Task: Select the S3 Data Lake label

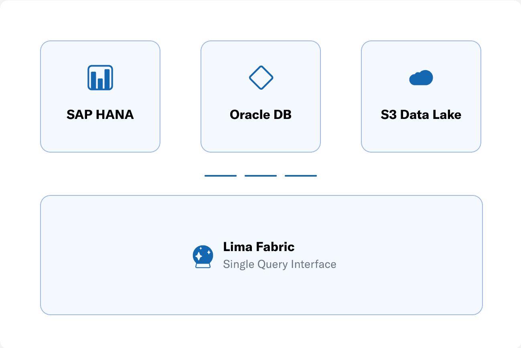Action: point(421,115)
